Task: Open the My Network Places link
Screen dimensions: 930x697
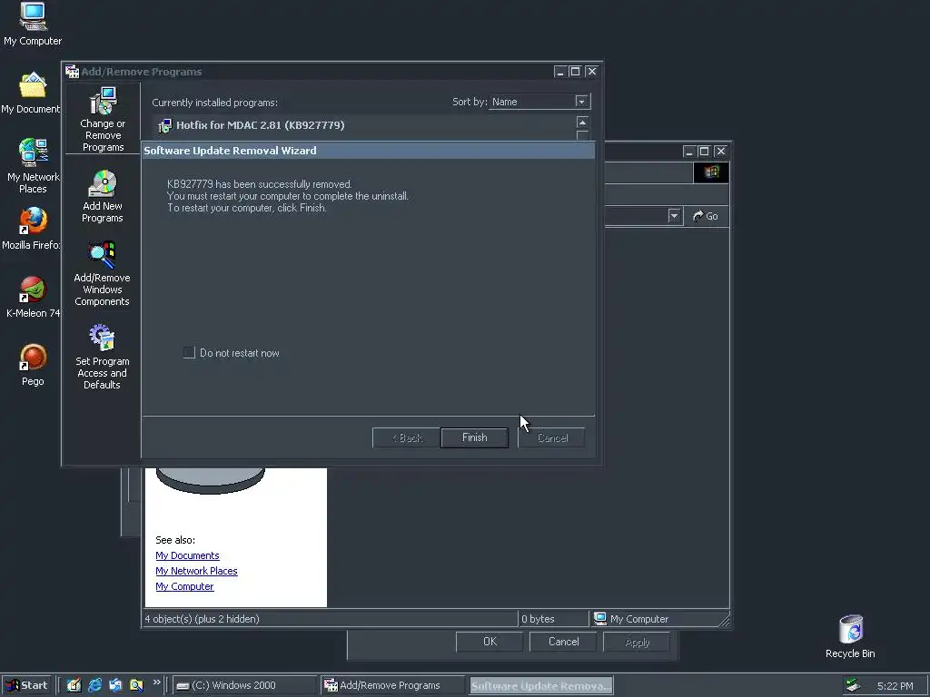Action: point(196,571)
